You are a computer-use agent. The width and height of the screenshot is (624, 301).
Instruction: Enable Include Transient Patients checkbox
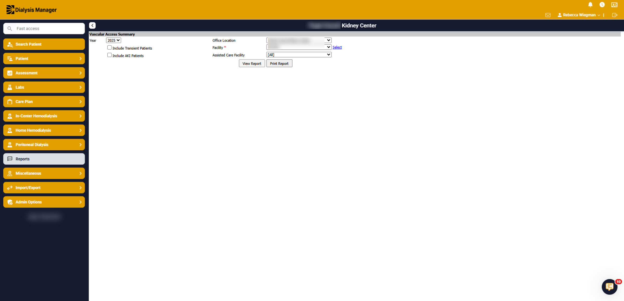click(109, 48)
